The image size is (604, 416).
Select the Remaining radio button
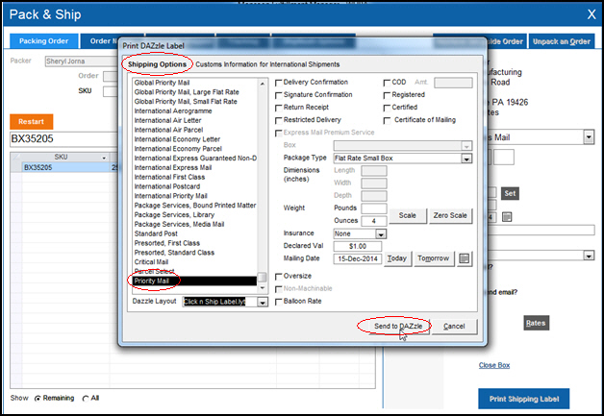click(38, 399)
